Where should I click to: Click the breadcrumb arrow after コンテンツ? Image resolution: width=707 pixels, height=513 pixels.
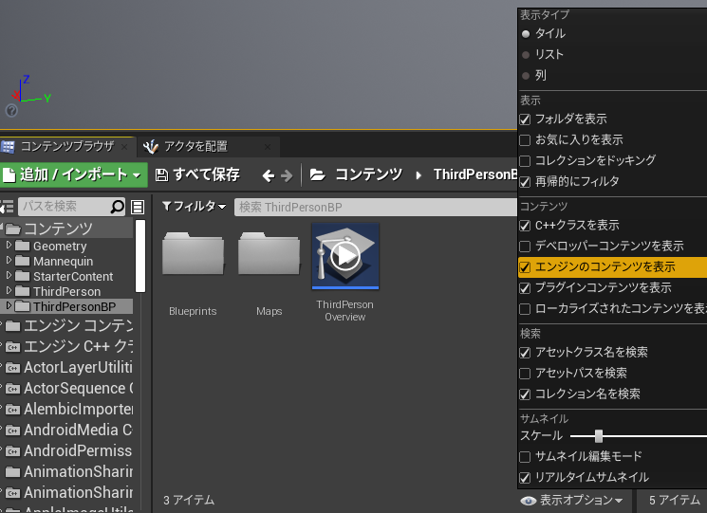coord(418,175)
